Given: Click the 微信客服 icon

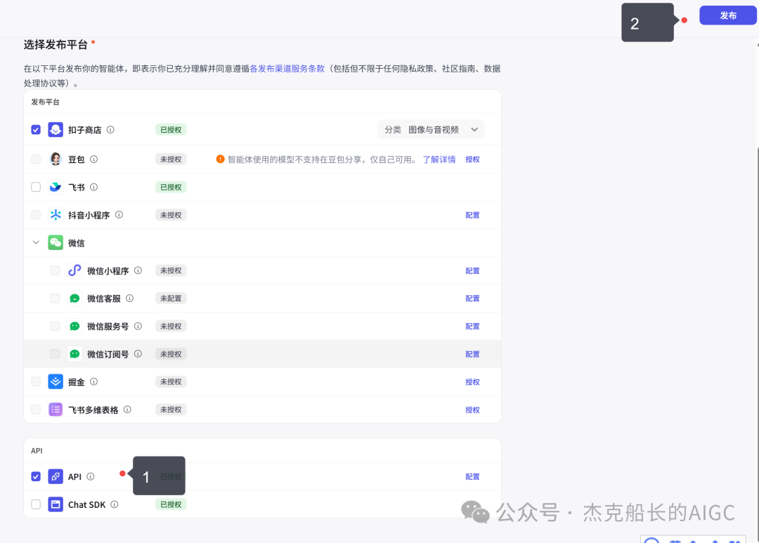Looking at the screenshot, I should [74, 299].
